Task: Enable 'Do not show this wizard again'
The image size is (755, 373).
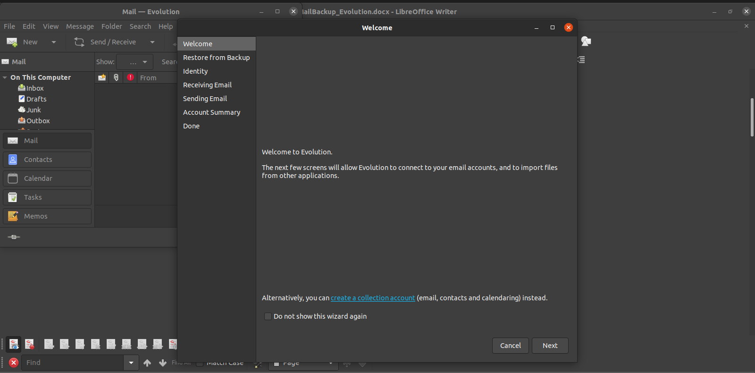Action: coord(268,316)
